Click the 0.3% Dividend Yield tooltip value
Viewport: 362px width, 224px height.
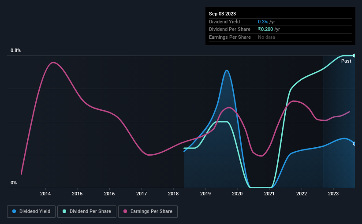[x=263, y=22]
